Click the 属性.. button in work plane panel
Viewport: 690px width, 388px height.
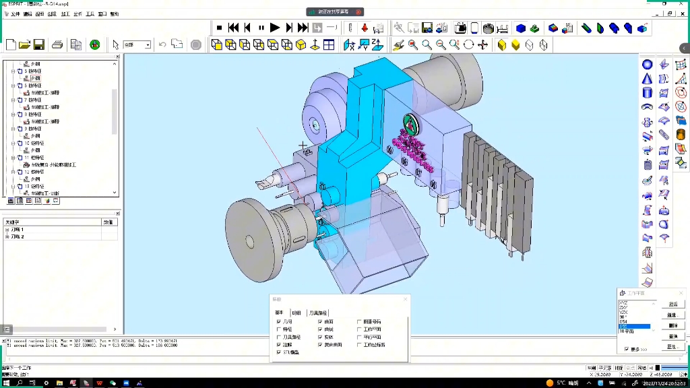pos(673,347)
